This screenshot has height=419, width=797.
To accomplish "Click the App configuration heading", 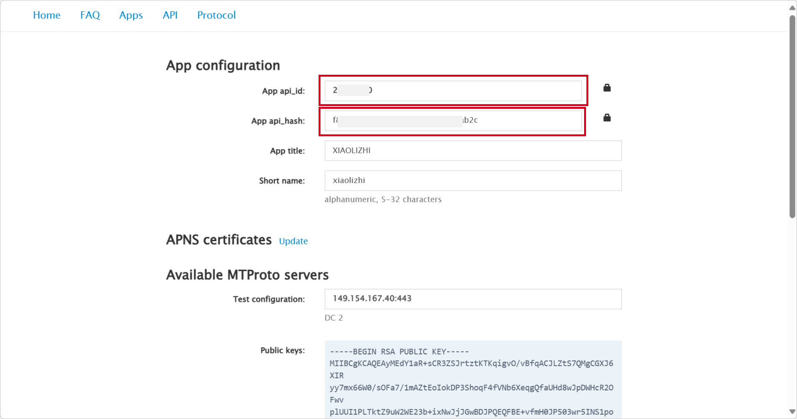I will coord(223,65).
